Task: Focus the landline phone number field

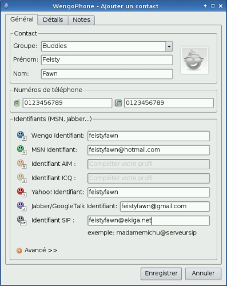Action: [x=169, y=103]
